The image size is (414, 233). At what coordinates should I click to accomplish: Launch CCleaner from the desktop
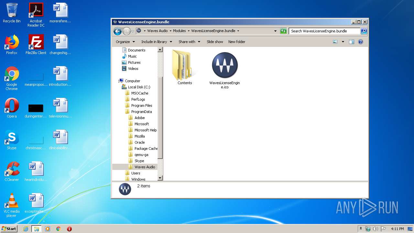click(x=12, y=169)
